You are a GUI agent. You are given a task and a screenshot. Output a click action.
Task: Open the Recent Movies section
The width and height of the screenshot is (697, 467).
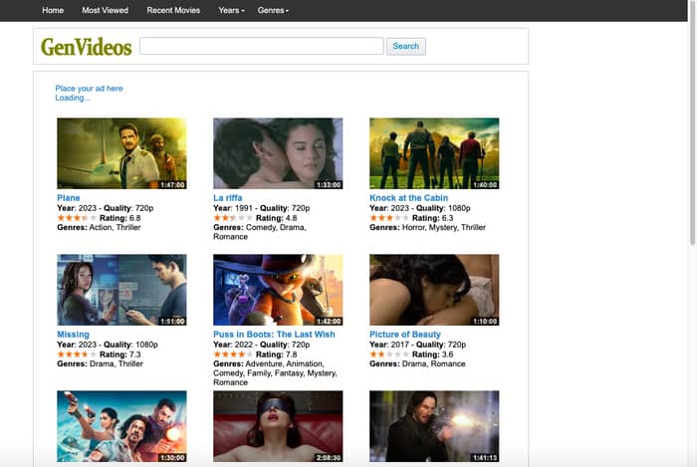click(x=173, y=10)
